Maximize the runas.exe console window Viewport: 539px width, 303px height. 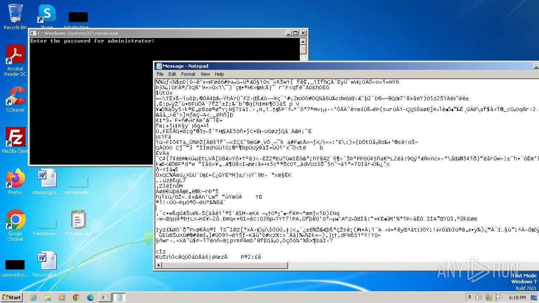[295, 33]
